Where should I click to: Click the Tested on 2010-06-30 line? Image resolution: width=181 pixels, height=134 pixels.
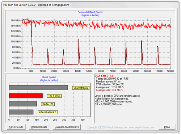[x=112, y=79]
